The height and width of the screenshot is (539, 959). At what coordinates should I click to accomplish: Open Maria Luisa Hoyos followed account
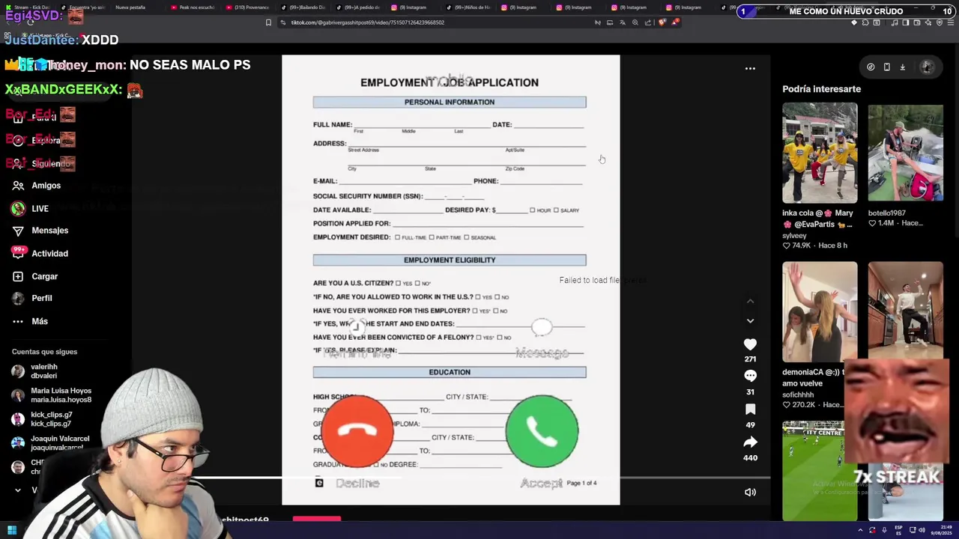51,395
